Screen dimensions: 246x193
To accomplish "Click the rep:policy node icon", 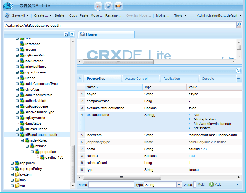I will [17, 163].
